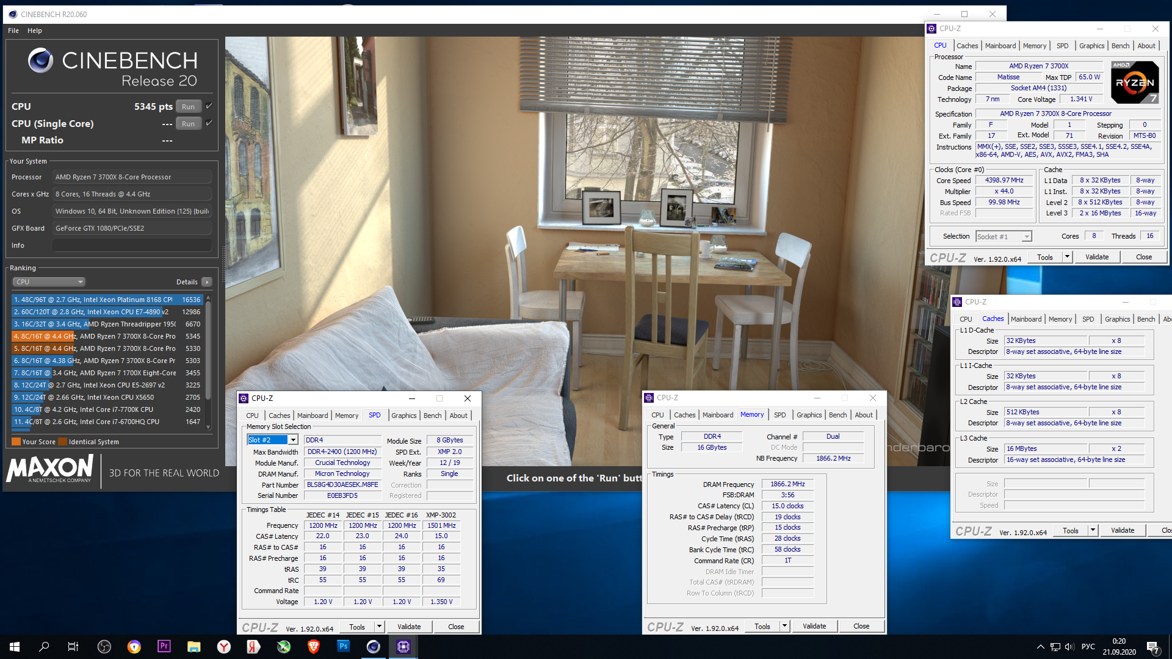Click the Cinebench title bar app icon

pos(13,14)
